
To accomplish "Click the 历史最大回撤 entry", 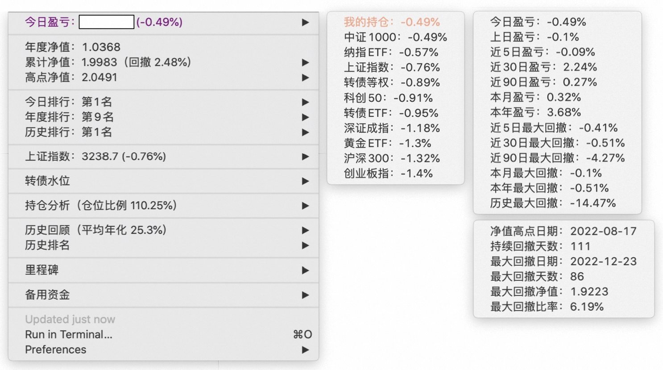I will click(x=552, y=203).
